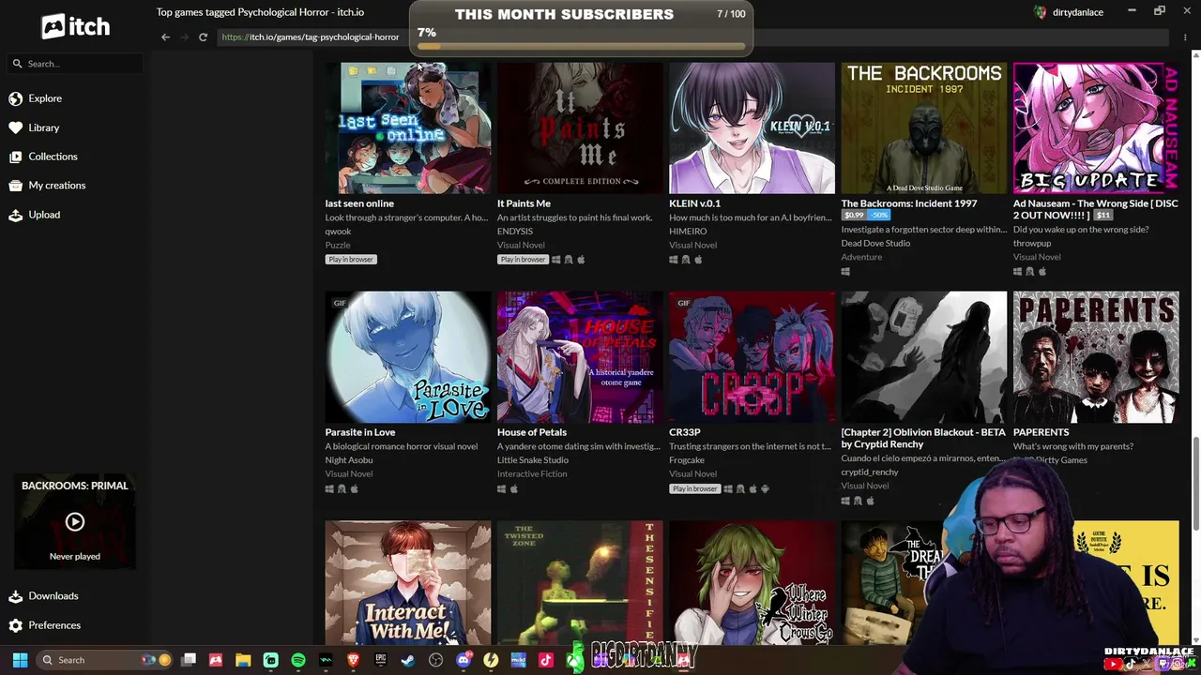The image size is (1201, 675).
Task: Open the Collections section
Action: tap(53, 157)
